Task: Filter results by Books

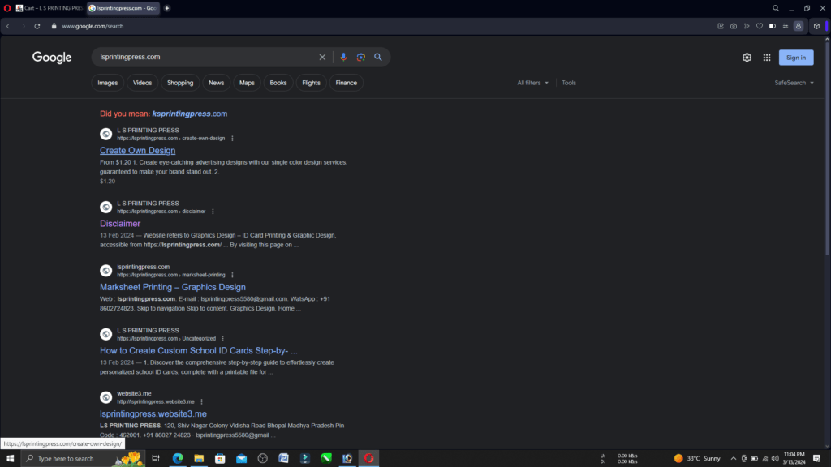Action: pos(278,83)
